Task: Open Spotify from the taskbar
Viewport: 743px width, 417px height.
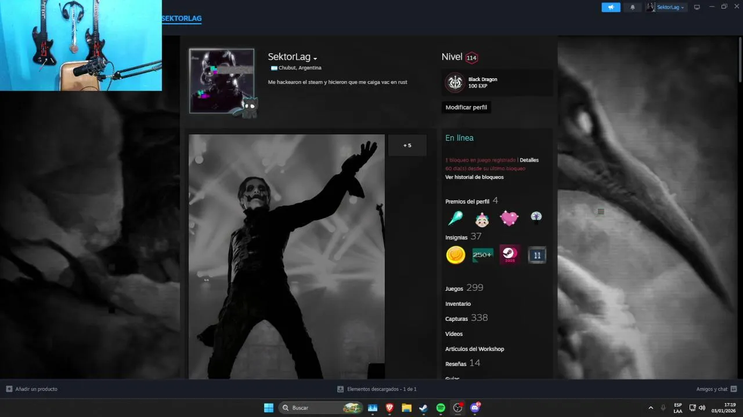Action: 441,408
